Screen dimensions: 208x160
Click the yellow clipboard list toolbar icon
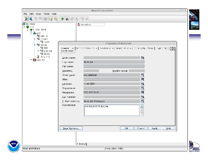(55, 19)
